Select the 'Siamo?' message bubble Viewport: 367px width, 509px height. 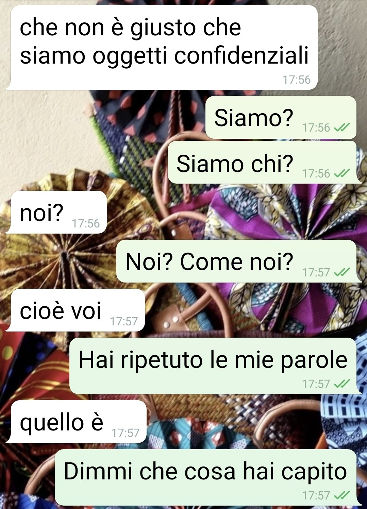281,117
